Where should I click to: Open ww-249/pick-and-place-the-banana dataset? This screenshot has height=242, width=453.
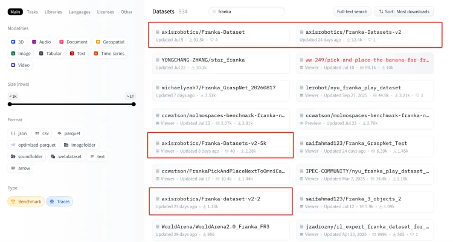(x=365, y=63)
